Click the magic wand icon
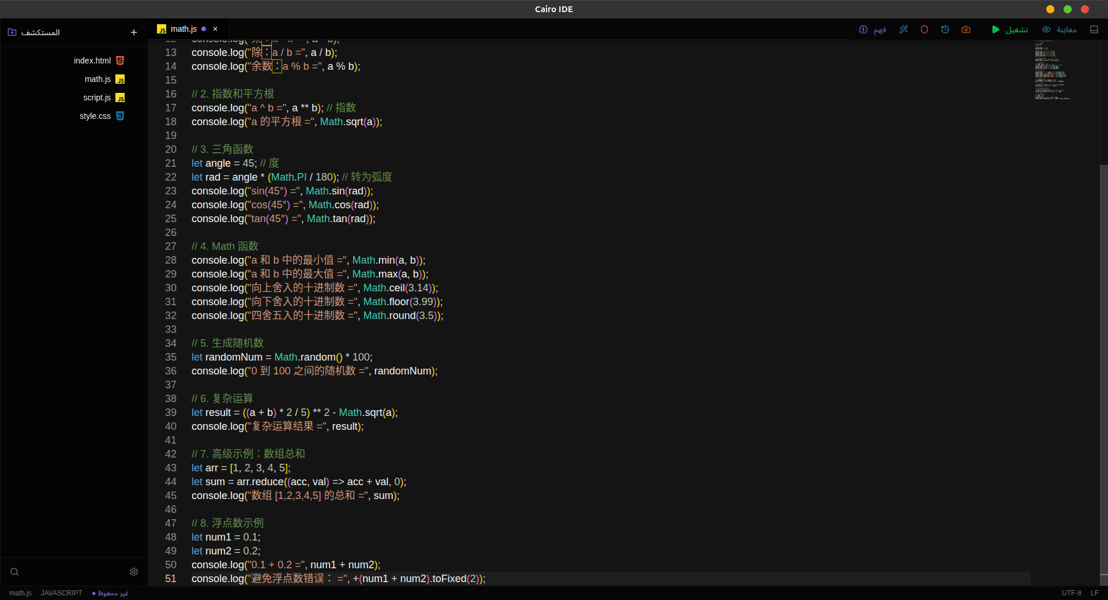The height and width of the screenshot is (600, 1108). [904, 29]
